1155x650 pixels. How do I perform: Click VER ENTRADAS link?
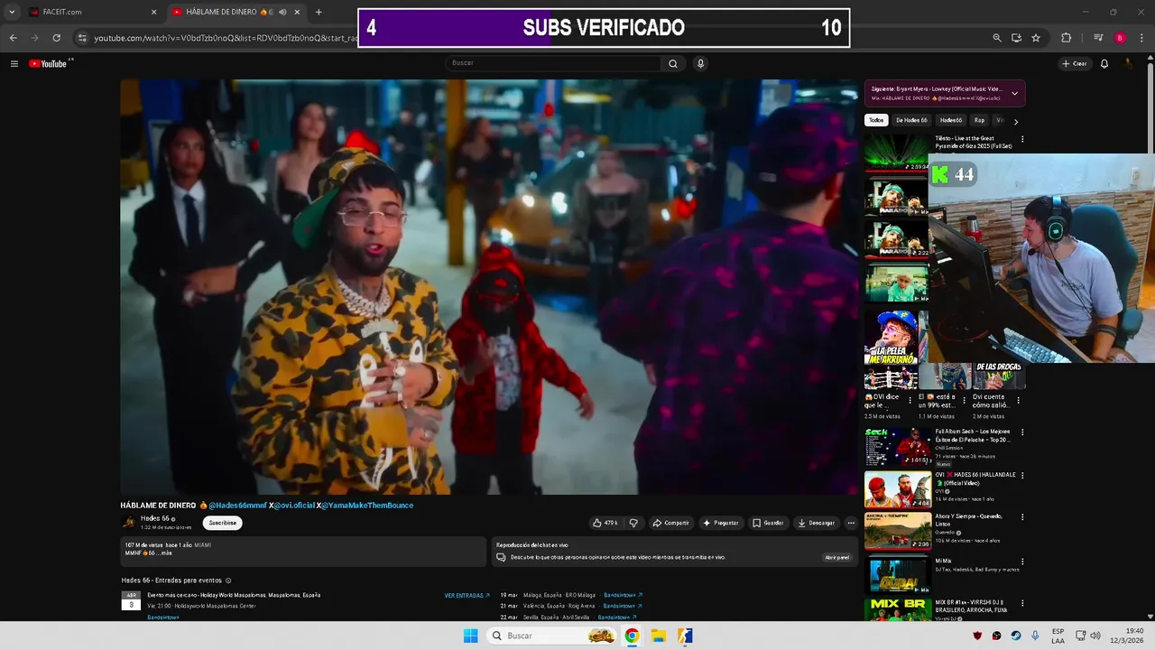[467, 596]
